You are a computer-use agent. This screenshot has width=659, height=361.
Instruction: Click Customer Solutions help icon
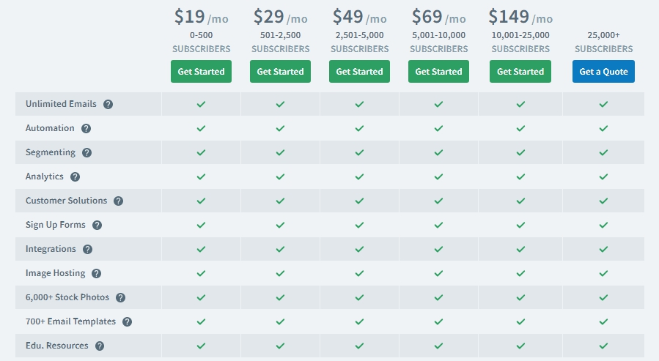pyautogui.click(x=119, y=201)
